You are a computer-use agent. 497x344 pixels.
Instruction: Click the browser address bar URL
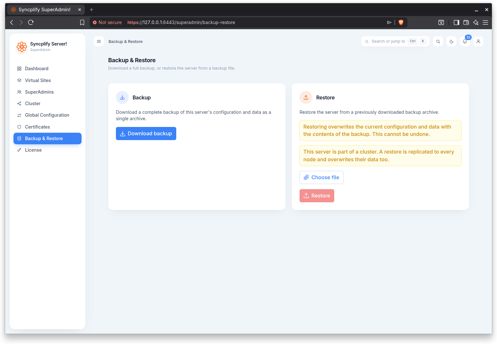coord(181,22)
